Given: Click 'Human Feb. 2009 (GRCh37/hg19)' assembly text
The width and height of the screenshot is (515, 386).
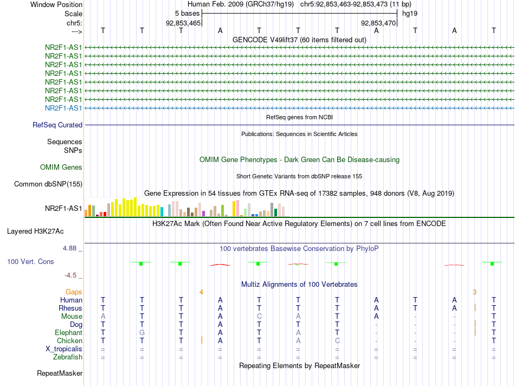Looking at the screenshot, I should (x=240, y=4).
